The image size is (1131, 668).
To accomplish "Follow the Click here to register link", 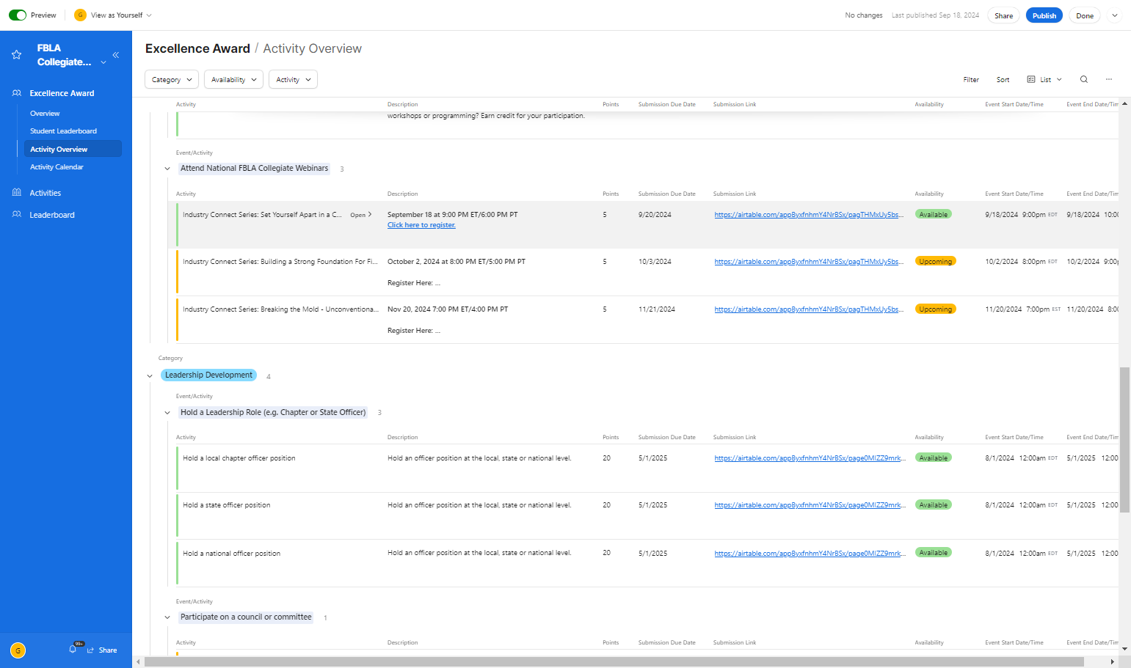I will pyautogui.click(x=421, y=225).
